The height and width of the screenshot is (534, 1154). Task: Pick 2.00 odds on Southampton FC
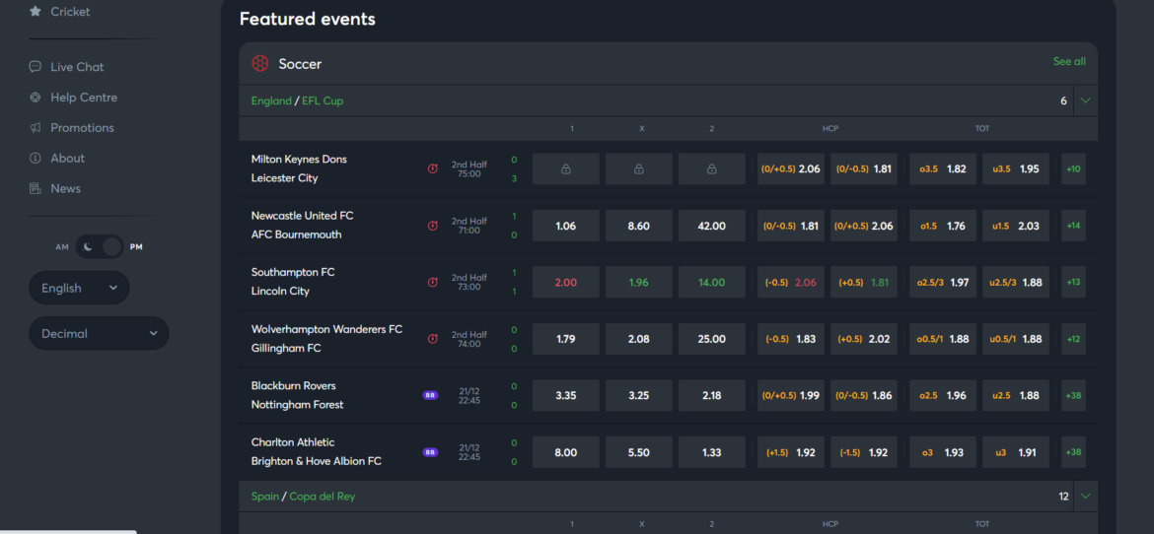566,282
